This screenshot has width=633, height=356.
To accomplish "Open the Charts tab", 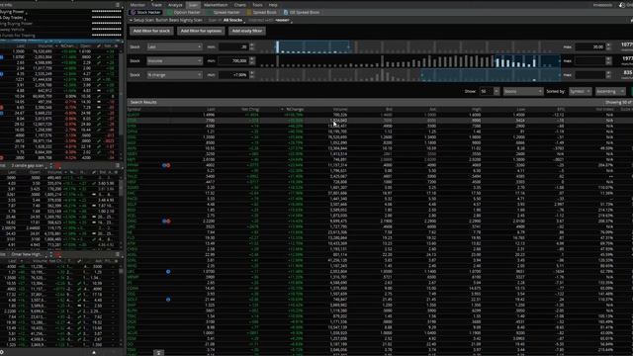I will 239,5.
